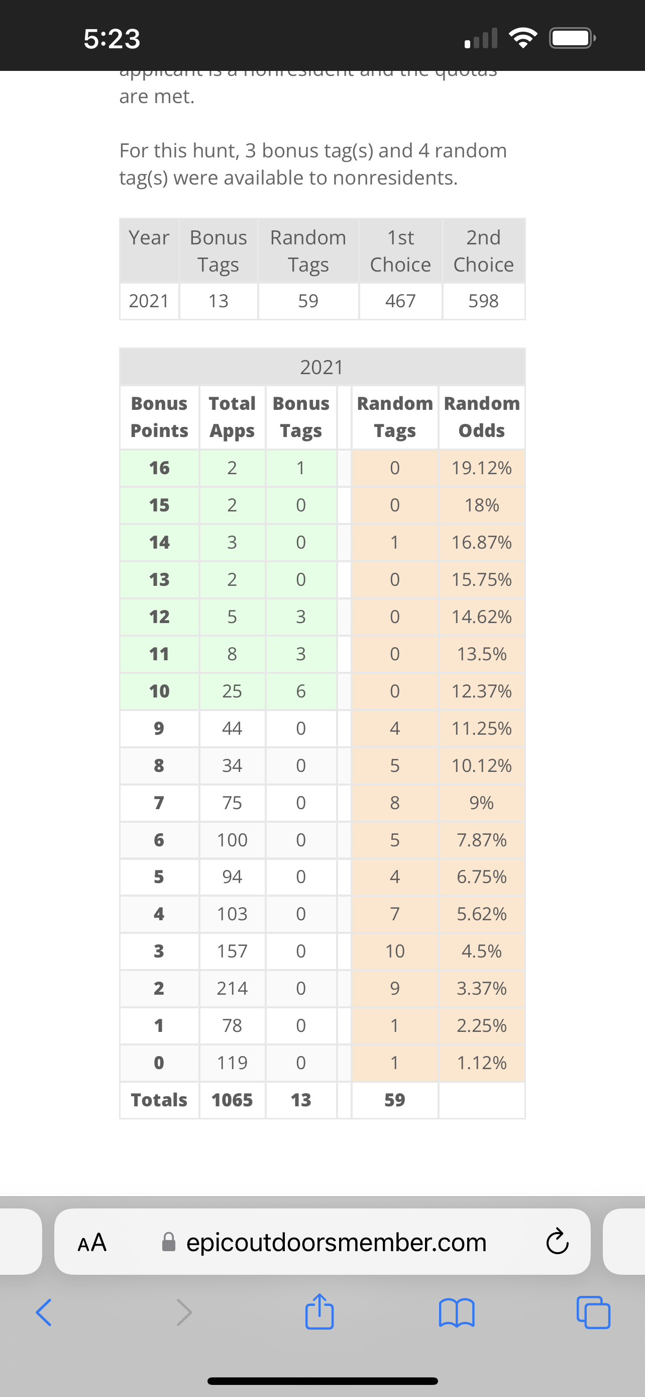Tap the Total Apps column header
The image size is (645, 1397).
coord(232,417)
